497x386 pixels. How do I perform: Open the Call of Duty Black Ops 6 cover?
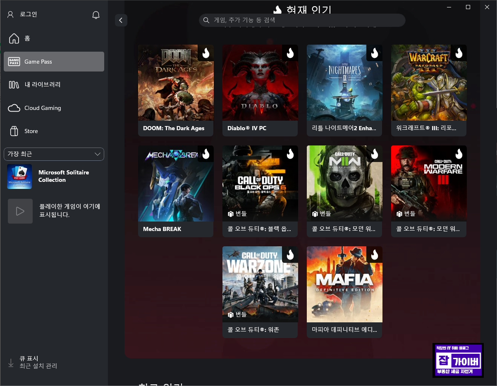(260, 183)
